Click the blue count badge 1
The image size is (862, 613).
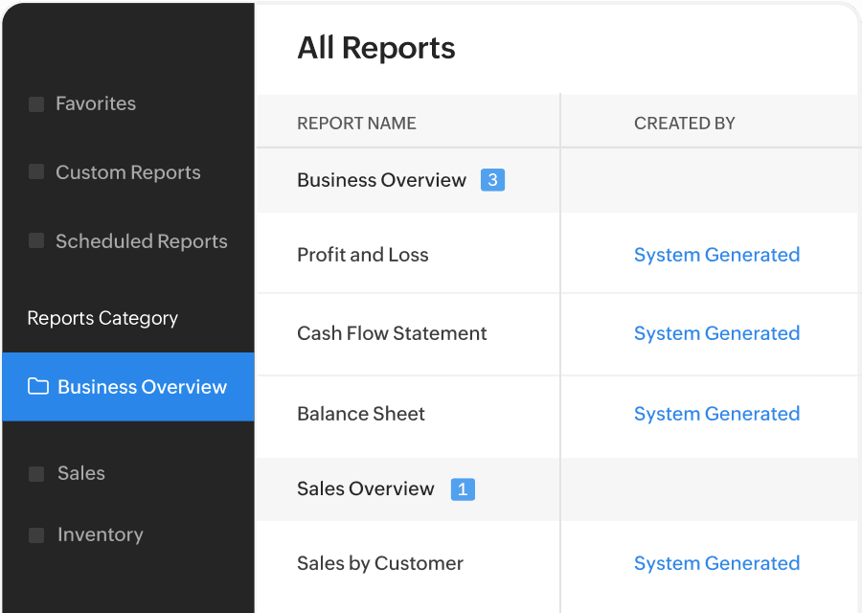pyautogui.click(x=463, y=488)
